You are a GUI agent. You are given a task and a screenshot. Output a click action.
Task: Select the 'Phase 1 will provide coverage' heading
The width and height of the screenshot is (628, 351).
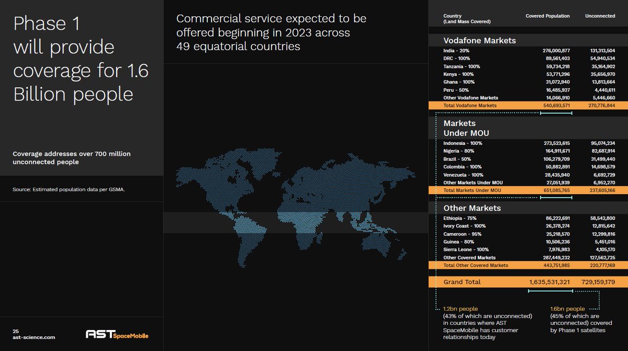81,59
